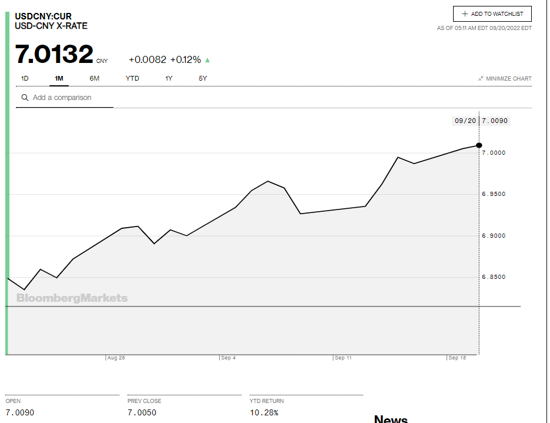Select the 1M time range tab
This screenshot has width=550, height=423.
click(x=59, y=78)
